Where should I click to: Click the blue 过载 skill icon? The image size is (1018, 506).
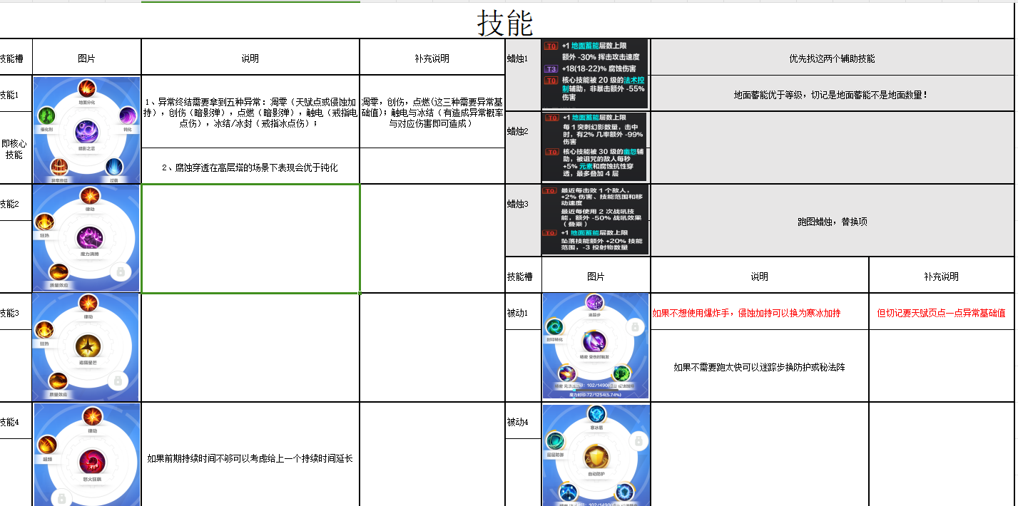[x=114, y=167]
